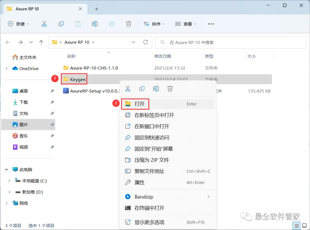This screenshot has height=230, width=310.
Task: Add a new tab with the plus button
Action: pyautogui.click(x=96, y=9)
